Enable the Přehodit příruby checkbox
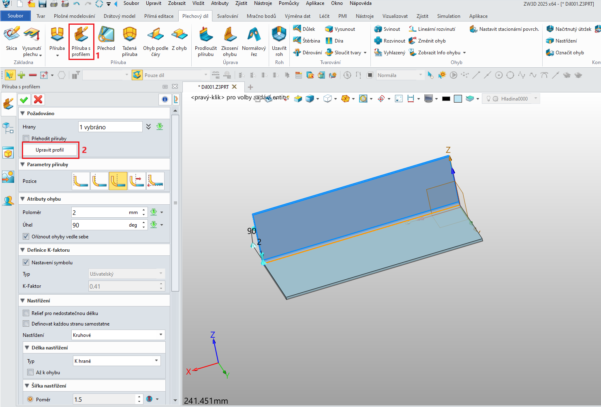The height and width of the screenshot is (407, 601). (26, 138)
